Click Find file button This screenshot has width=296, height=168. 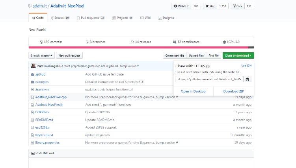pyautogui.click(x=214, y=55)
